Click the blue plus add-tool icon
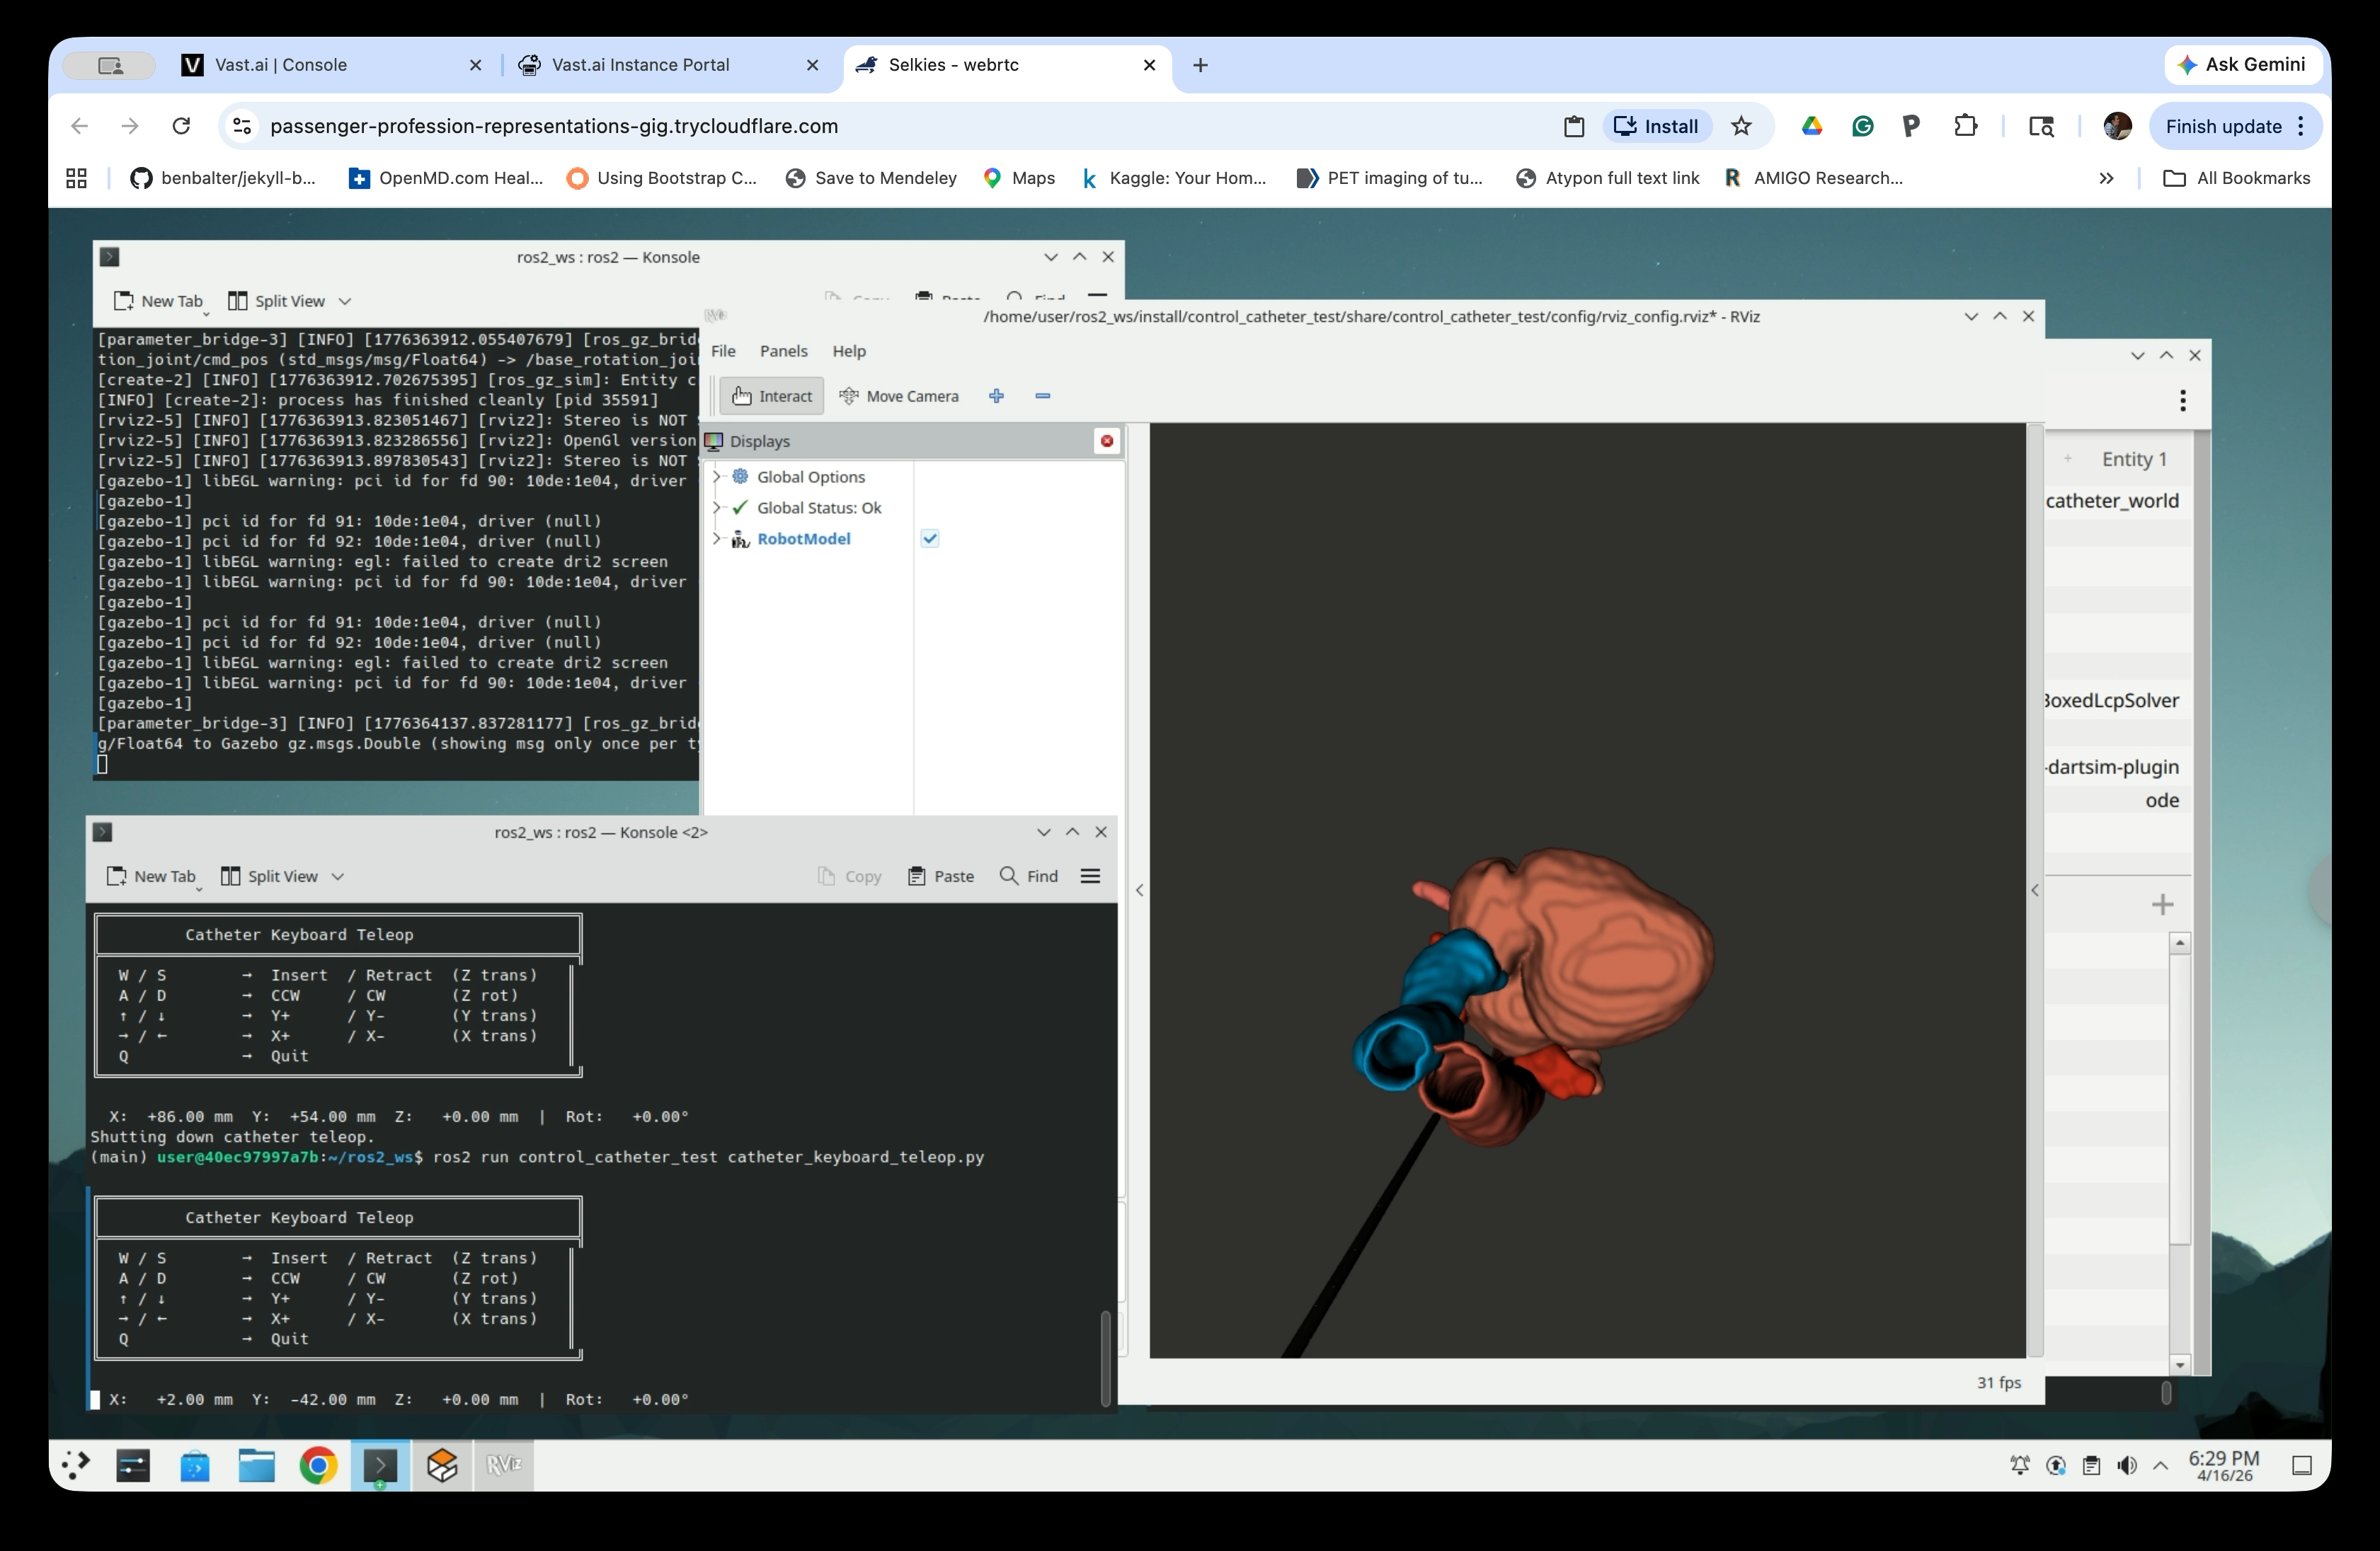Screen dimensions: 2380x1551 [996, 396]
